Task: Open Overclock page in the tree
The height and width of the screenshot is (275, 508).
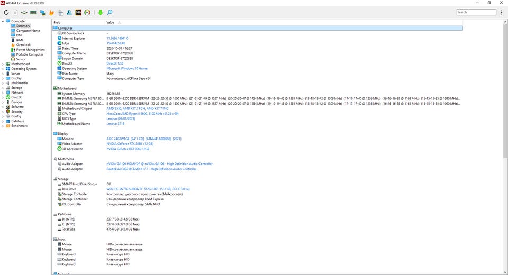Action: click(23, 45)
